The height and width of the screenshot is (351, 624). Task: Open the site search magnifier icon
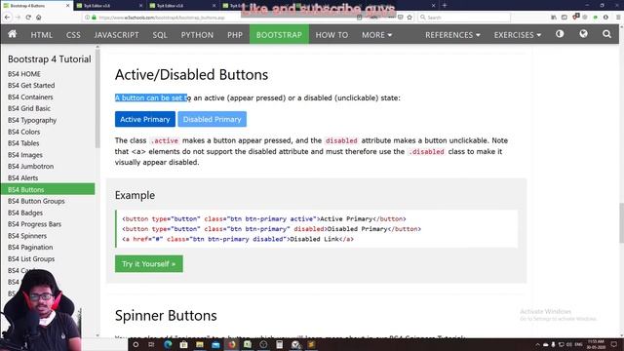pyautogui.click(x=606, y=34)
